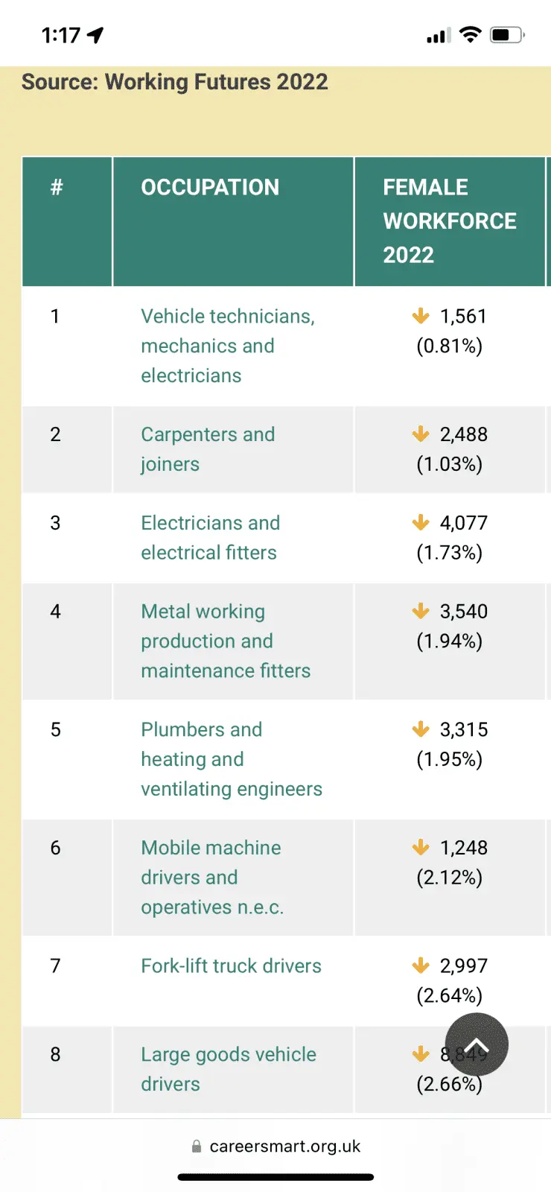
Task: Click the orange arrow next to 1,248
Action: click(x=421, y=848)
